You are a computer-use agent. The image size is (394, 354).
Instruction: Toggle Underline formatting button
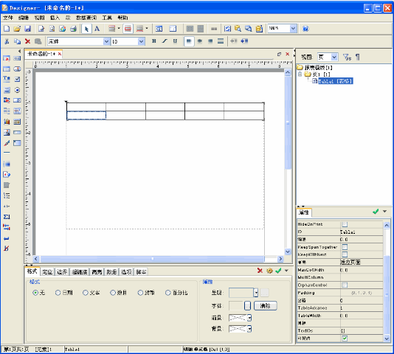coord(175,41)
